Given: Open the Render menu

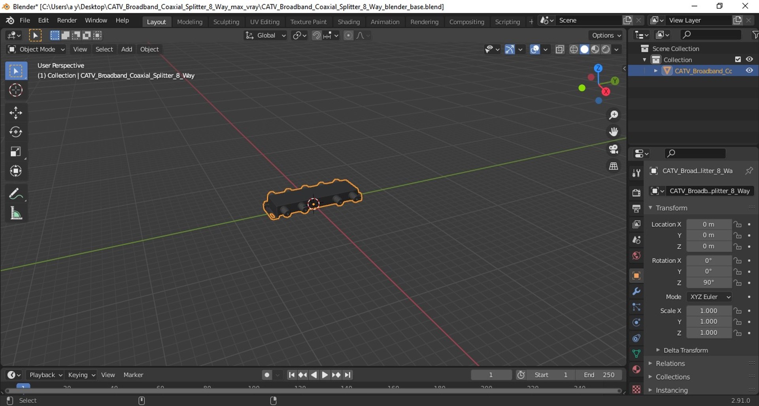Looking at the screenshot, I should (67, 21).
